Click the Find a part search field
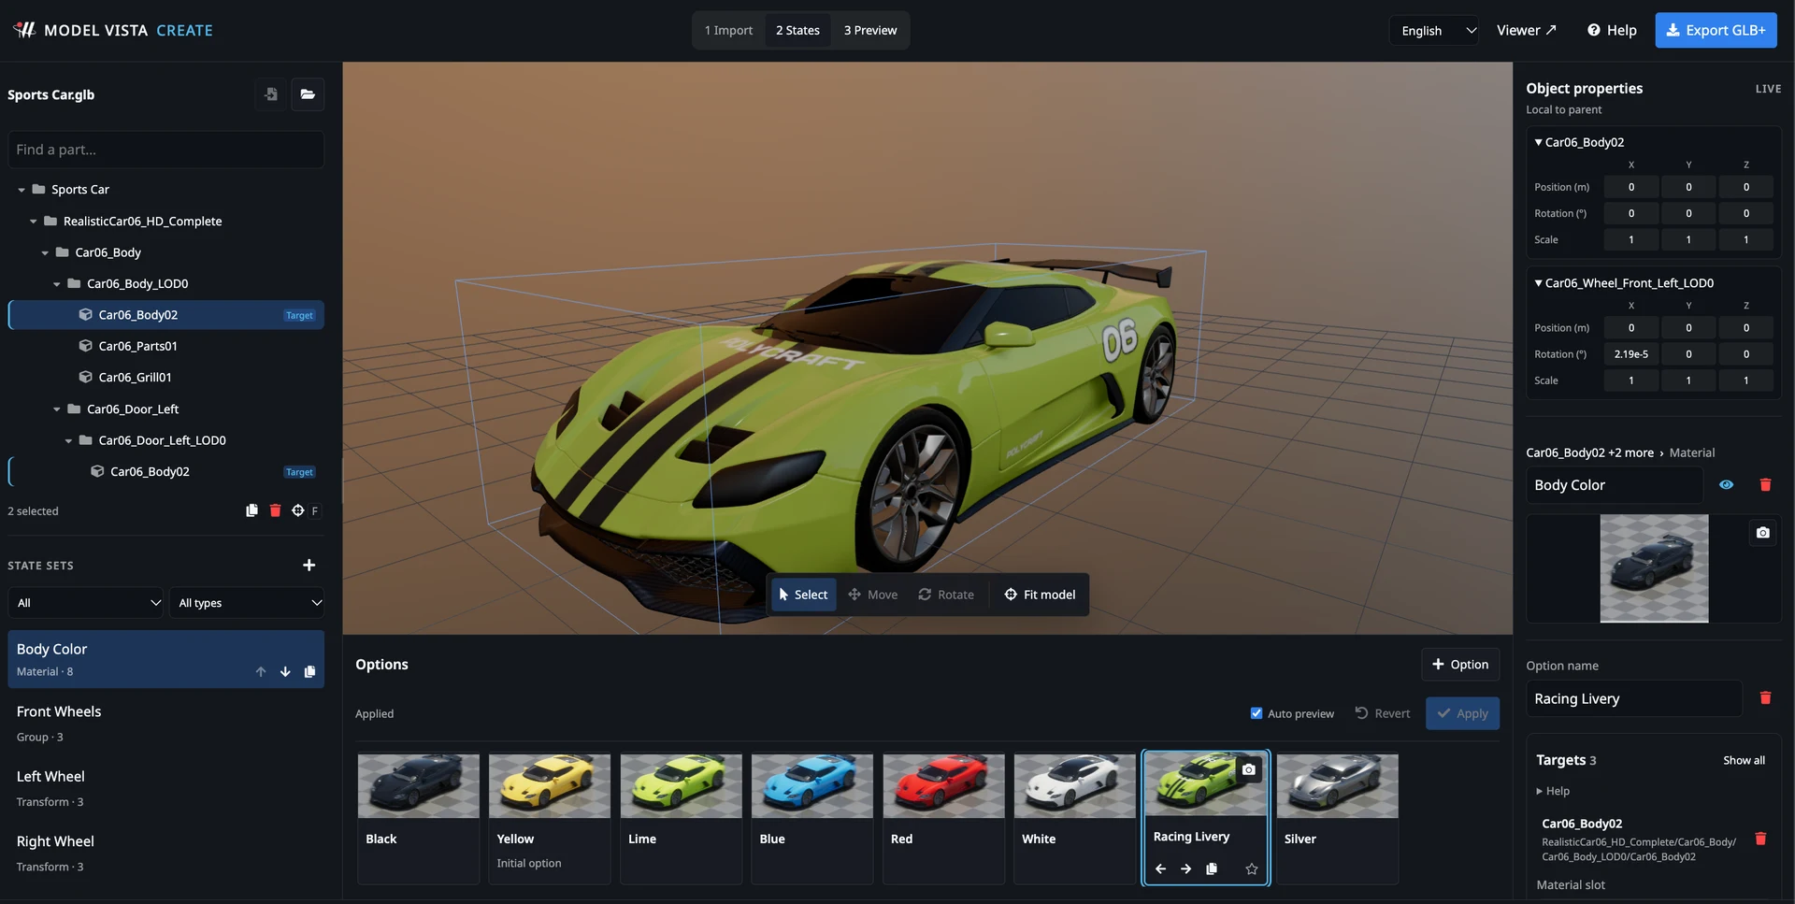This screenshot has height=904, width=1795. tap(166, 150)
